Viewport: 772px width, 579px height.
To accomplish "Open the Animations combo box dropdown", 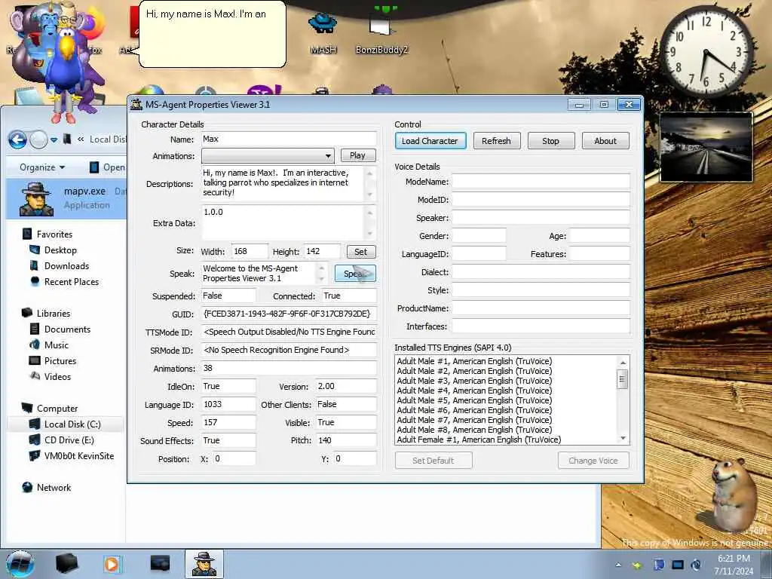I will point(328,156).
